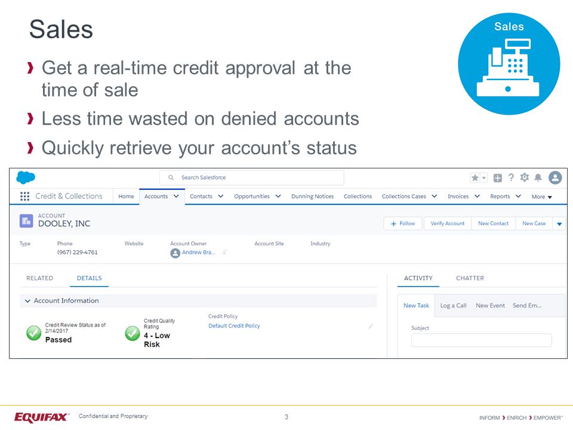Viewport: 573px width, 430px height.
Task: Open the help question mark icon
Action: point(511,177)
